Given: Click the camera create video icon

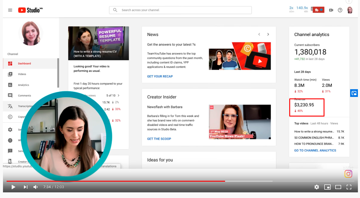Looking at the screenshot, I should pos(331,10).
